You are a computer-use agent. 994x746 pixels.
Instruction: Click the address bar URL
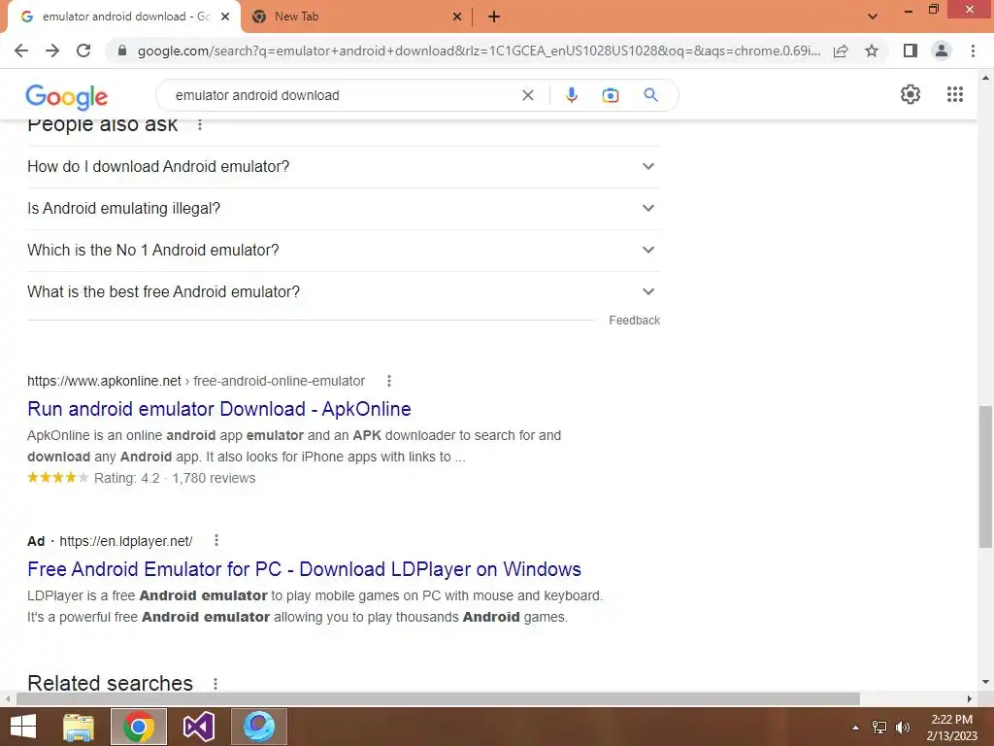pyautogui.click(x=479, y=51)
